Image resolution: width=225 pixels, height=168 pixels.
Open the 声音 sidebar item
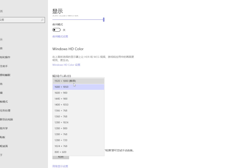pos(1,48)
